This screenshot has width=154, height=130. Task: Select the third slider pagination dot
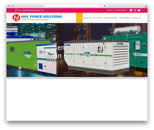tap(29, 68)
